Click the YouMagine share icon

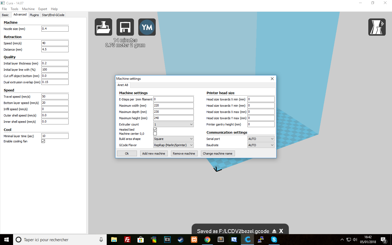pyautogui.click(x=147, y=27)
